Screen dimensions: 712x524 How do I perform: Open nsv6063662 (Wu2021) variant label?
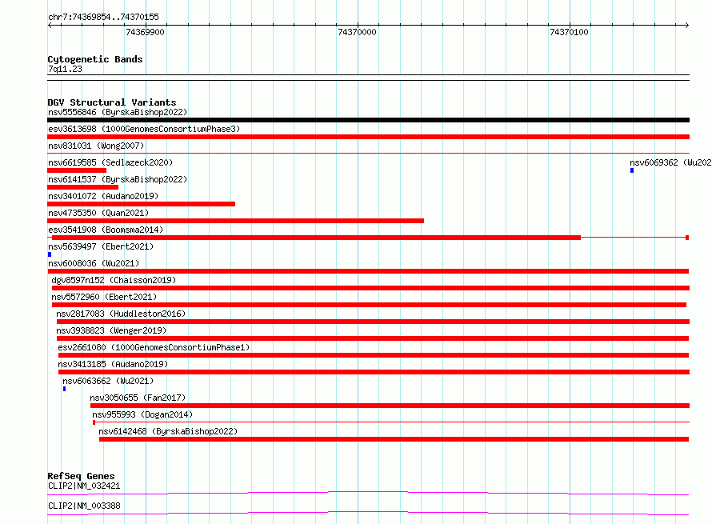tap(108, 381)
